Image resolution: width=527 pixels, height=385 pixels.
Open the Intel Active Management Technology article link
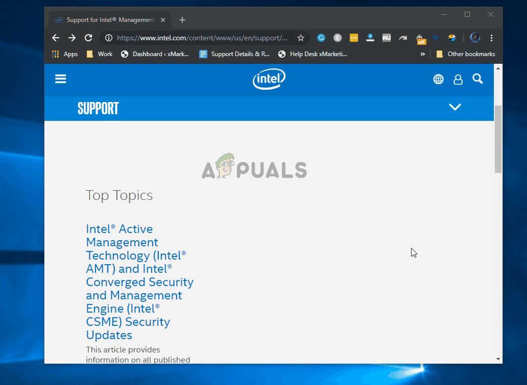139,282
